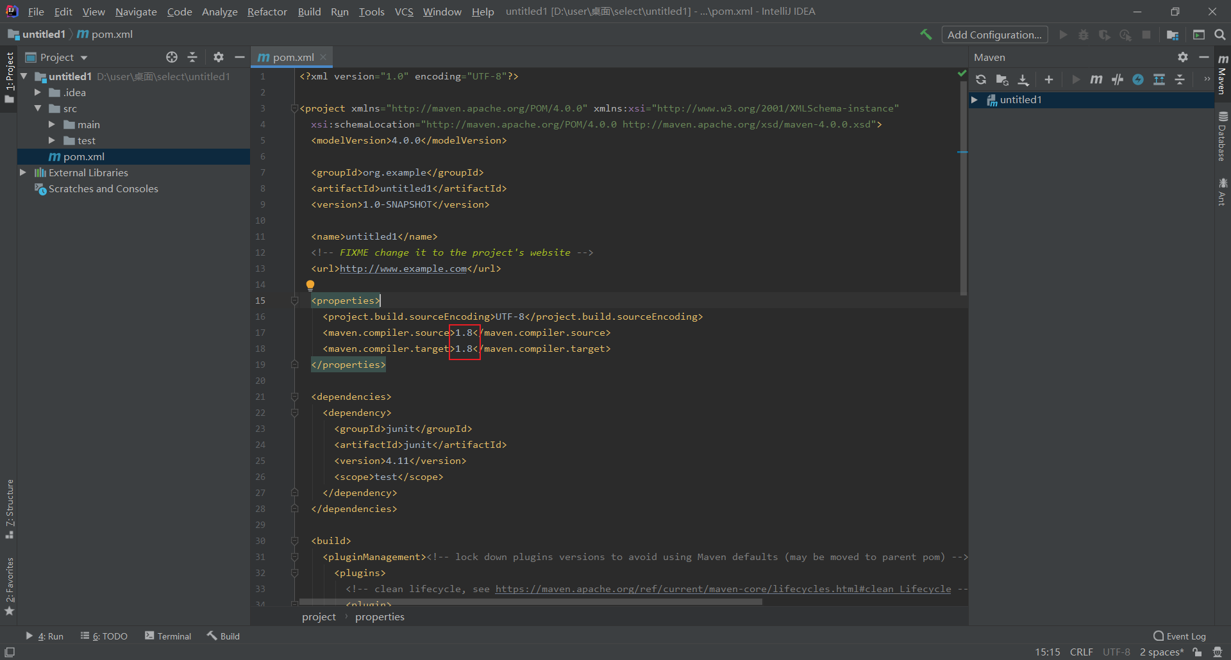The image size is (1231, 660).
Task: Download Sources and Documentation in Maven panel
Action: [1023, 79]
